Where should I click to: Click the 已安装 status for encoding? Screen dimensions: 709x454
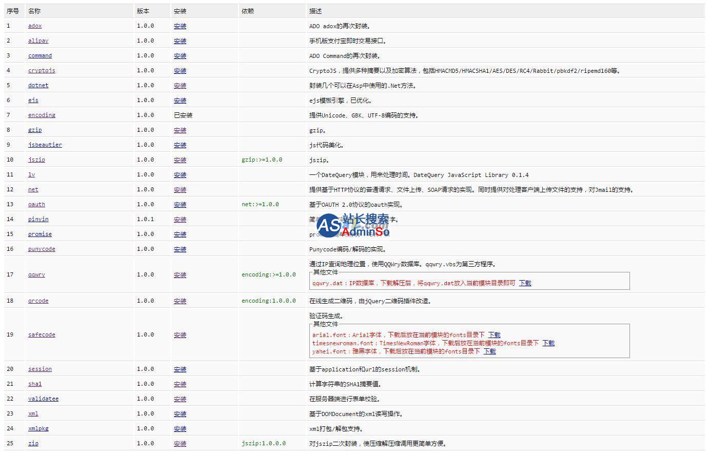tap(183, 115)
